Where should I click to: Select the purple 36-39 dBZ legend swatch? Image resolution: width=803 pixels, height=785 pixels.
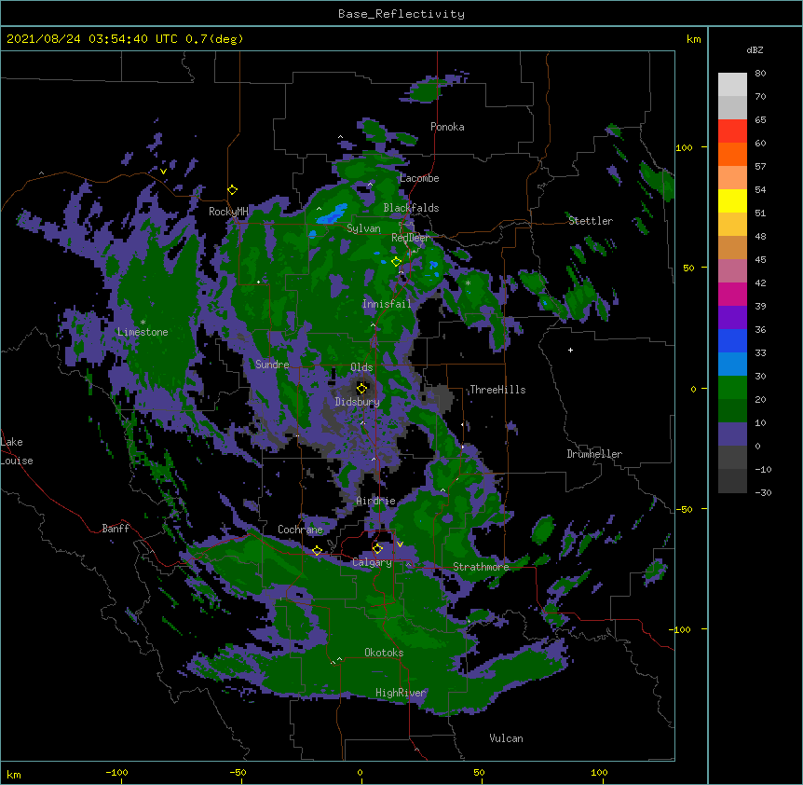[732, 318]
